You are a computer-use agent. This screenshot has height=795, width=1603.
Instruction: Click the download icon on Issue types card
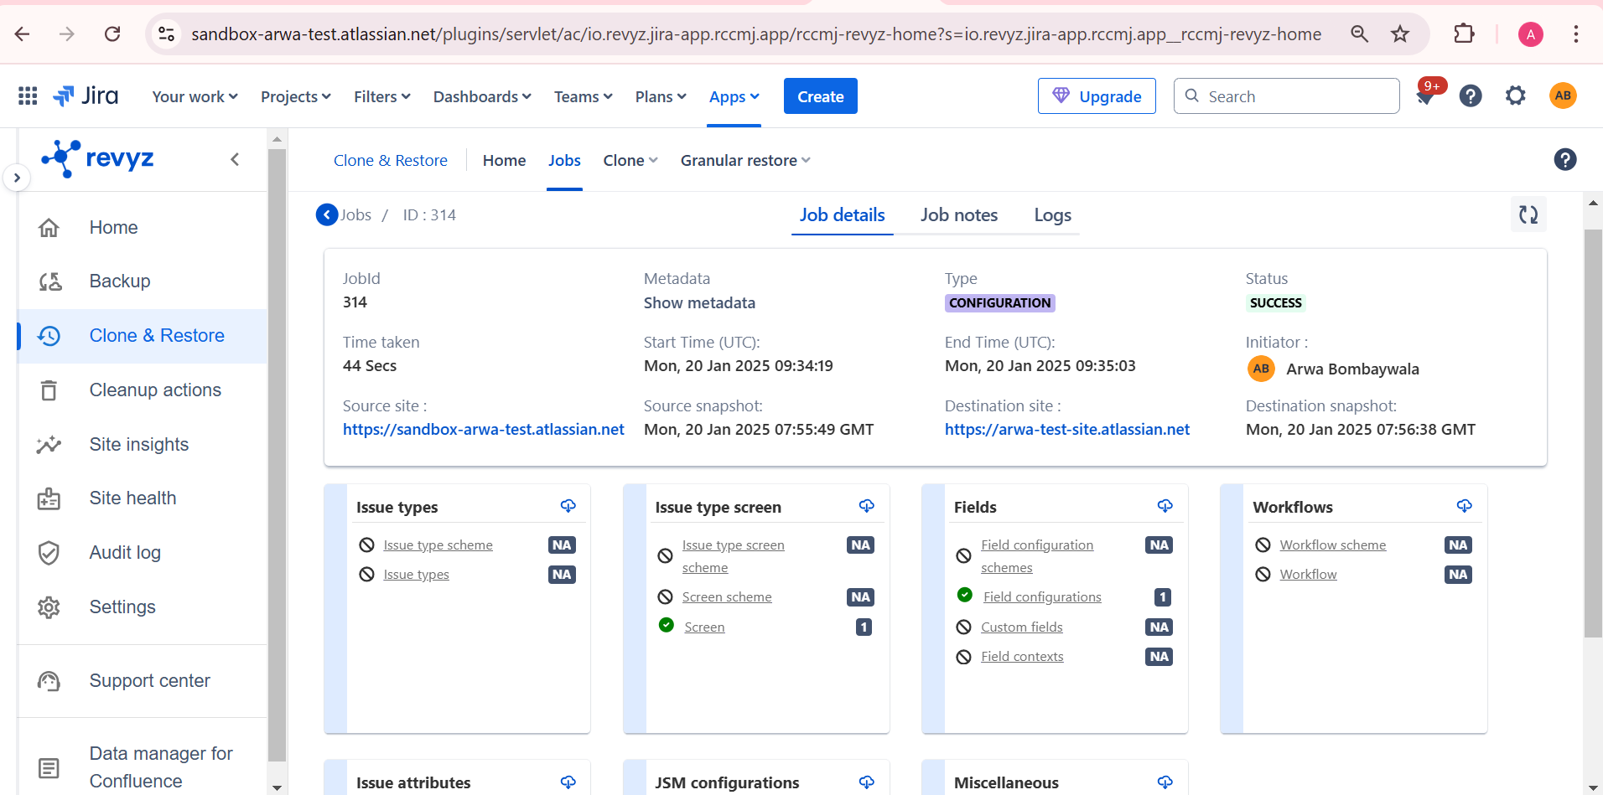[568, 506]
